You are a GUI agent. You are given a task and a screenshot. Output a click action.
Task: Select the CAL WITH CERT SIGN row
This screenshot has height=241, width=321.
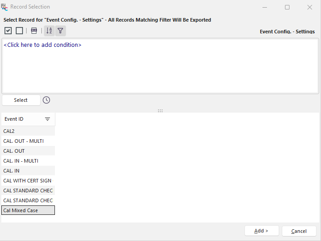point(28,181)
